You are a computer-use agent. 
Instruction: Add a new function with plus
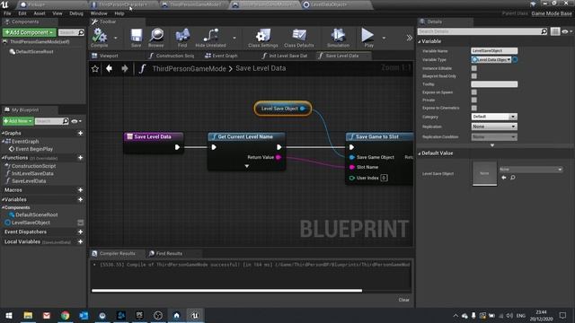pos(80,158)
